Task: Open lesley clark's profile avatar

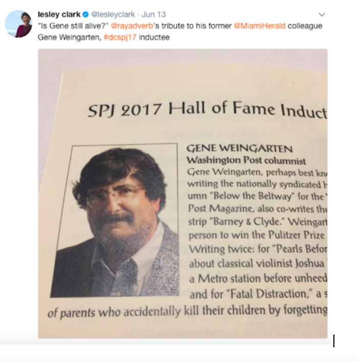Action: point(18,24)
